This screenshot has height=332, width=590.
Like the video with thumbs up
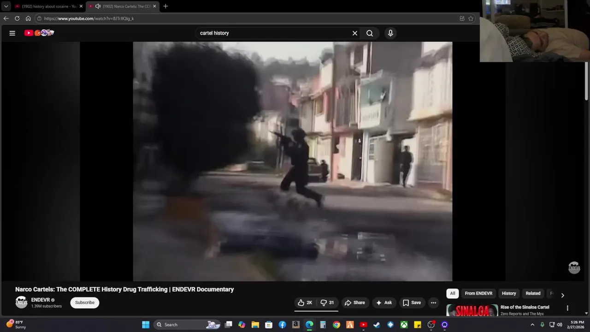305,302
